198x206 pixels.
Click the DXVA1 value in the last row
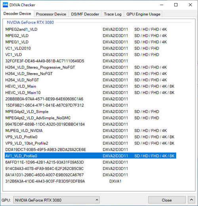pos(115,181)
